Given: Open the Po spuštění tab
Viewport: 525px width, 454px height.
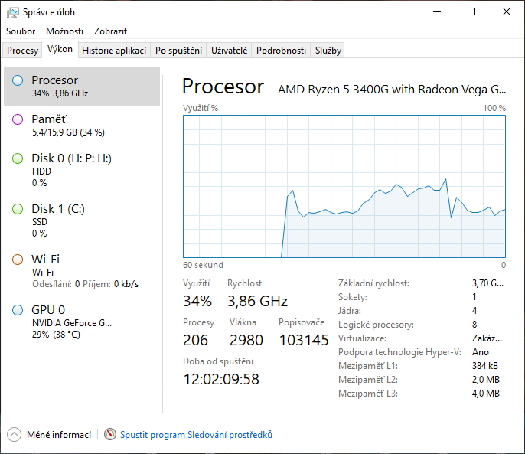Looking at the screenshot, I should click(x=178, y=51).
